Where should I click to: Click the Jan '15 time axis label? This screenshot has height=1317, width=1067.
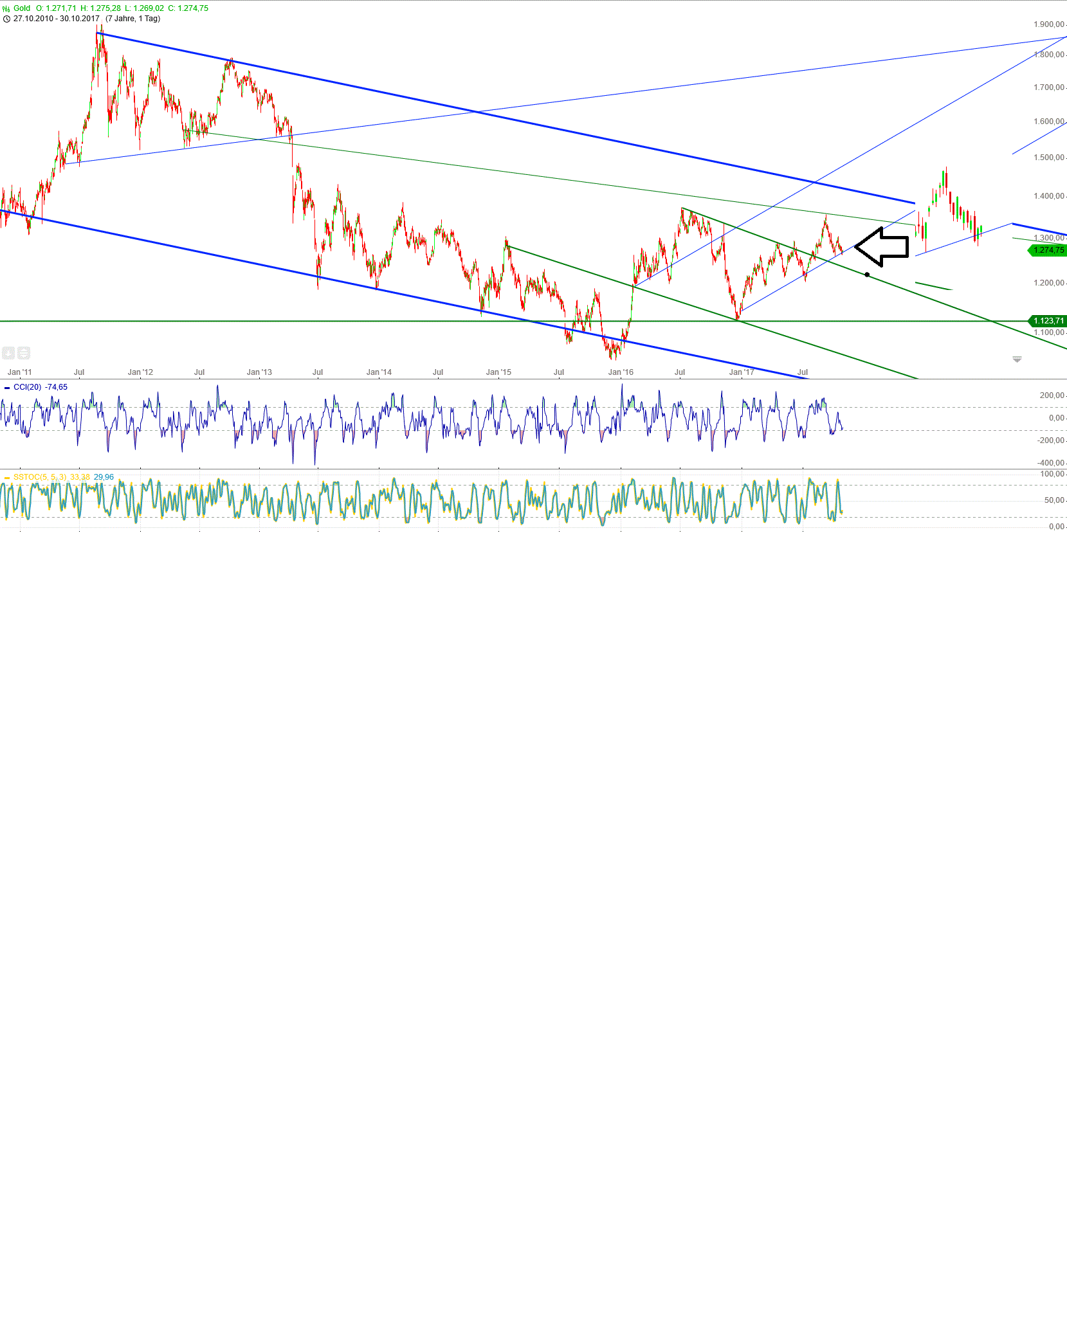tap(498, 372)
